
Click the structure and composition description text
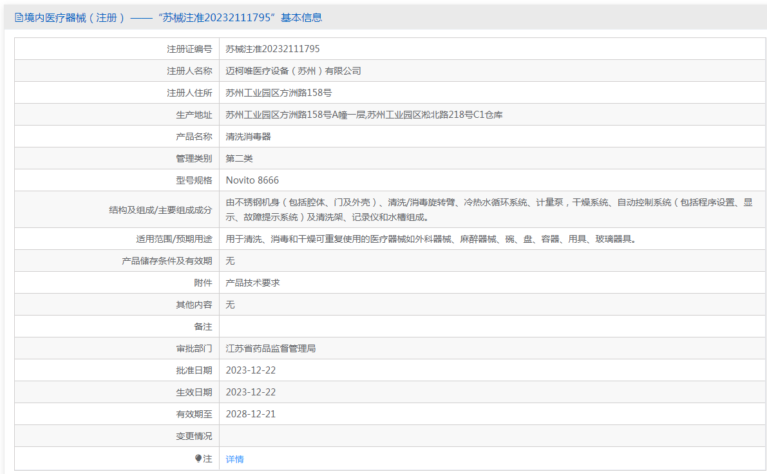coord(489,209)
